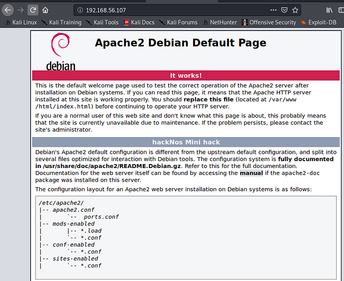Viewport: 344px width, 281px height.
Task: Follow the 'manual' link in page text
Action: point(251,173)
